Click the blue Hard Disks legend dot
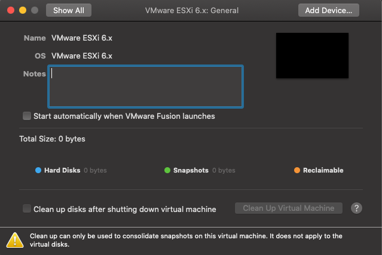 (x=38, y=170)
